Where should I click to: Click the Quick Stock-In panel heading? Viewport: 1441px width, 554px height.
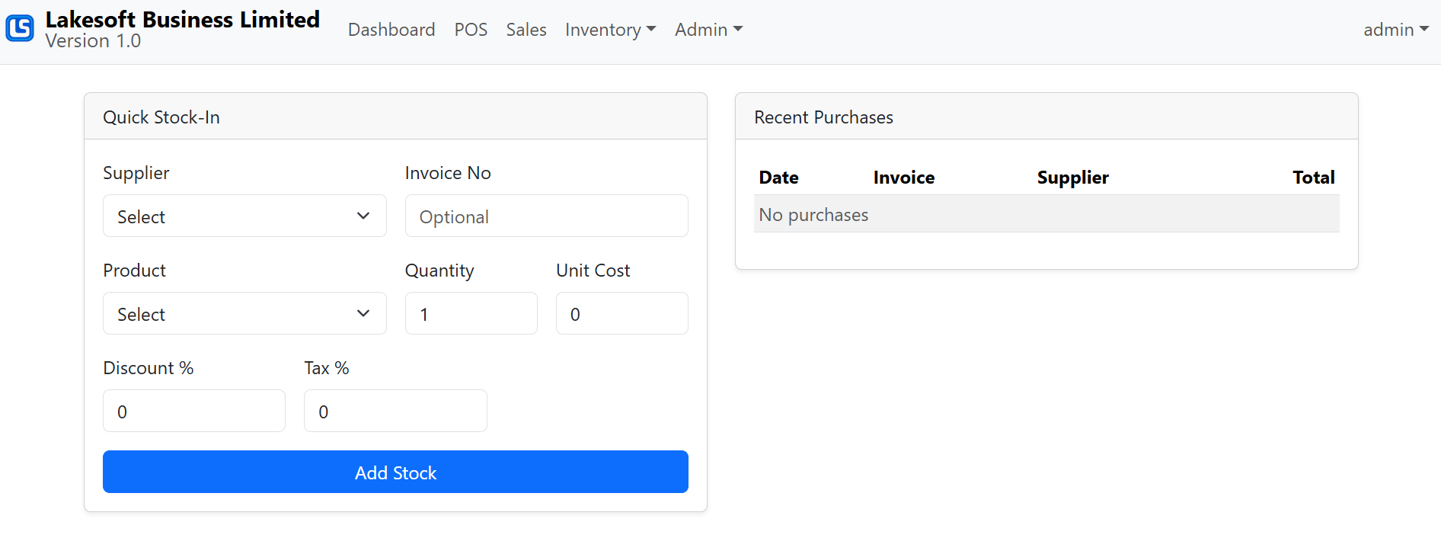(x=161, y=117)
